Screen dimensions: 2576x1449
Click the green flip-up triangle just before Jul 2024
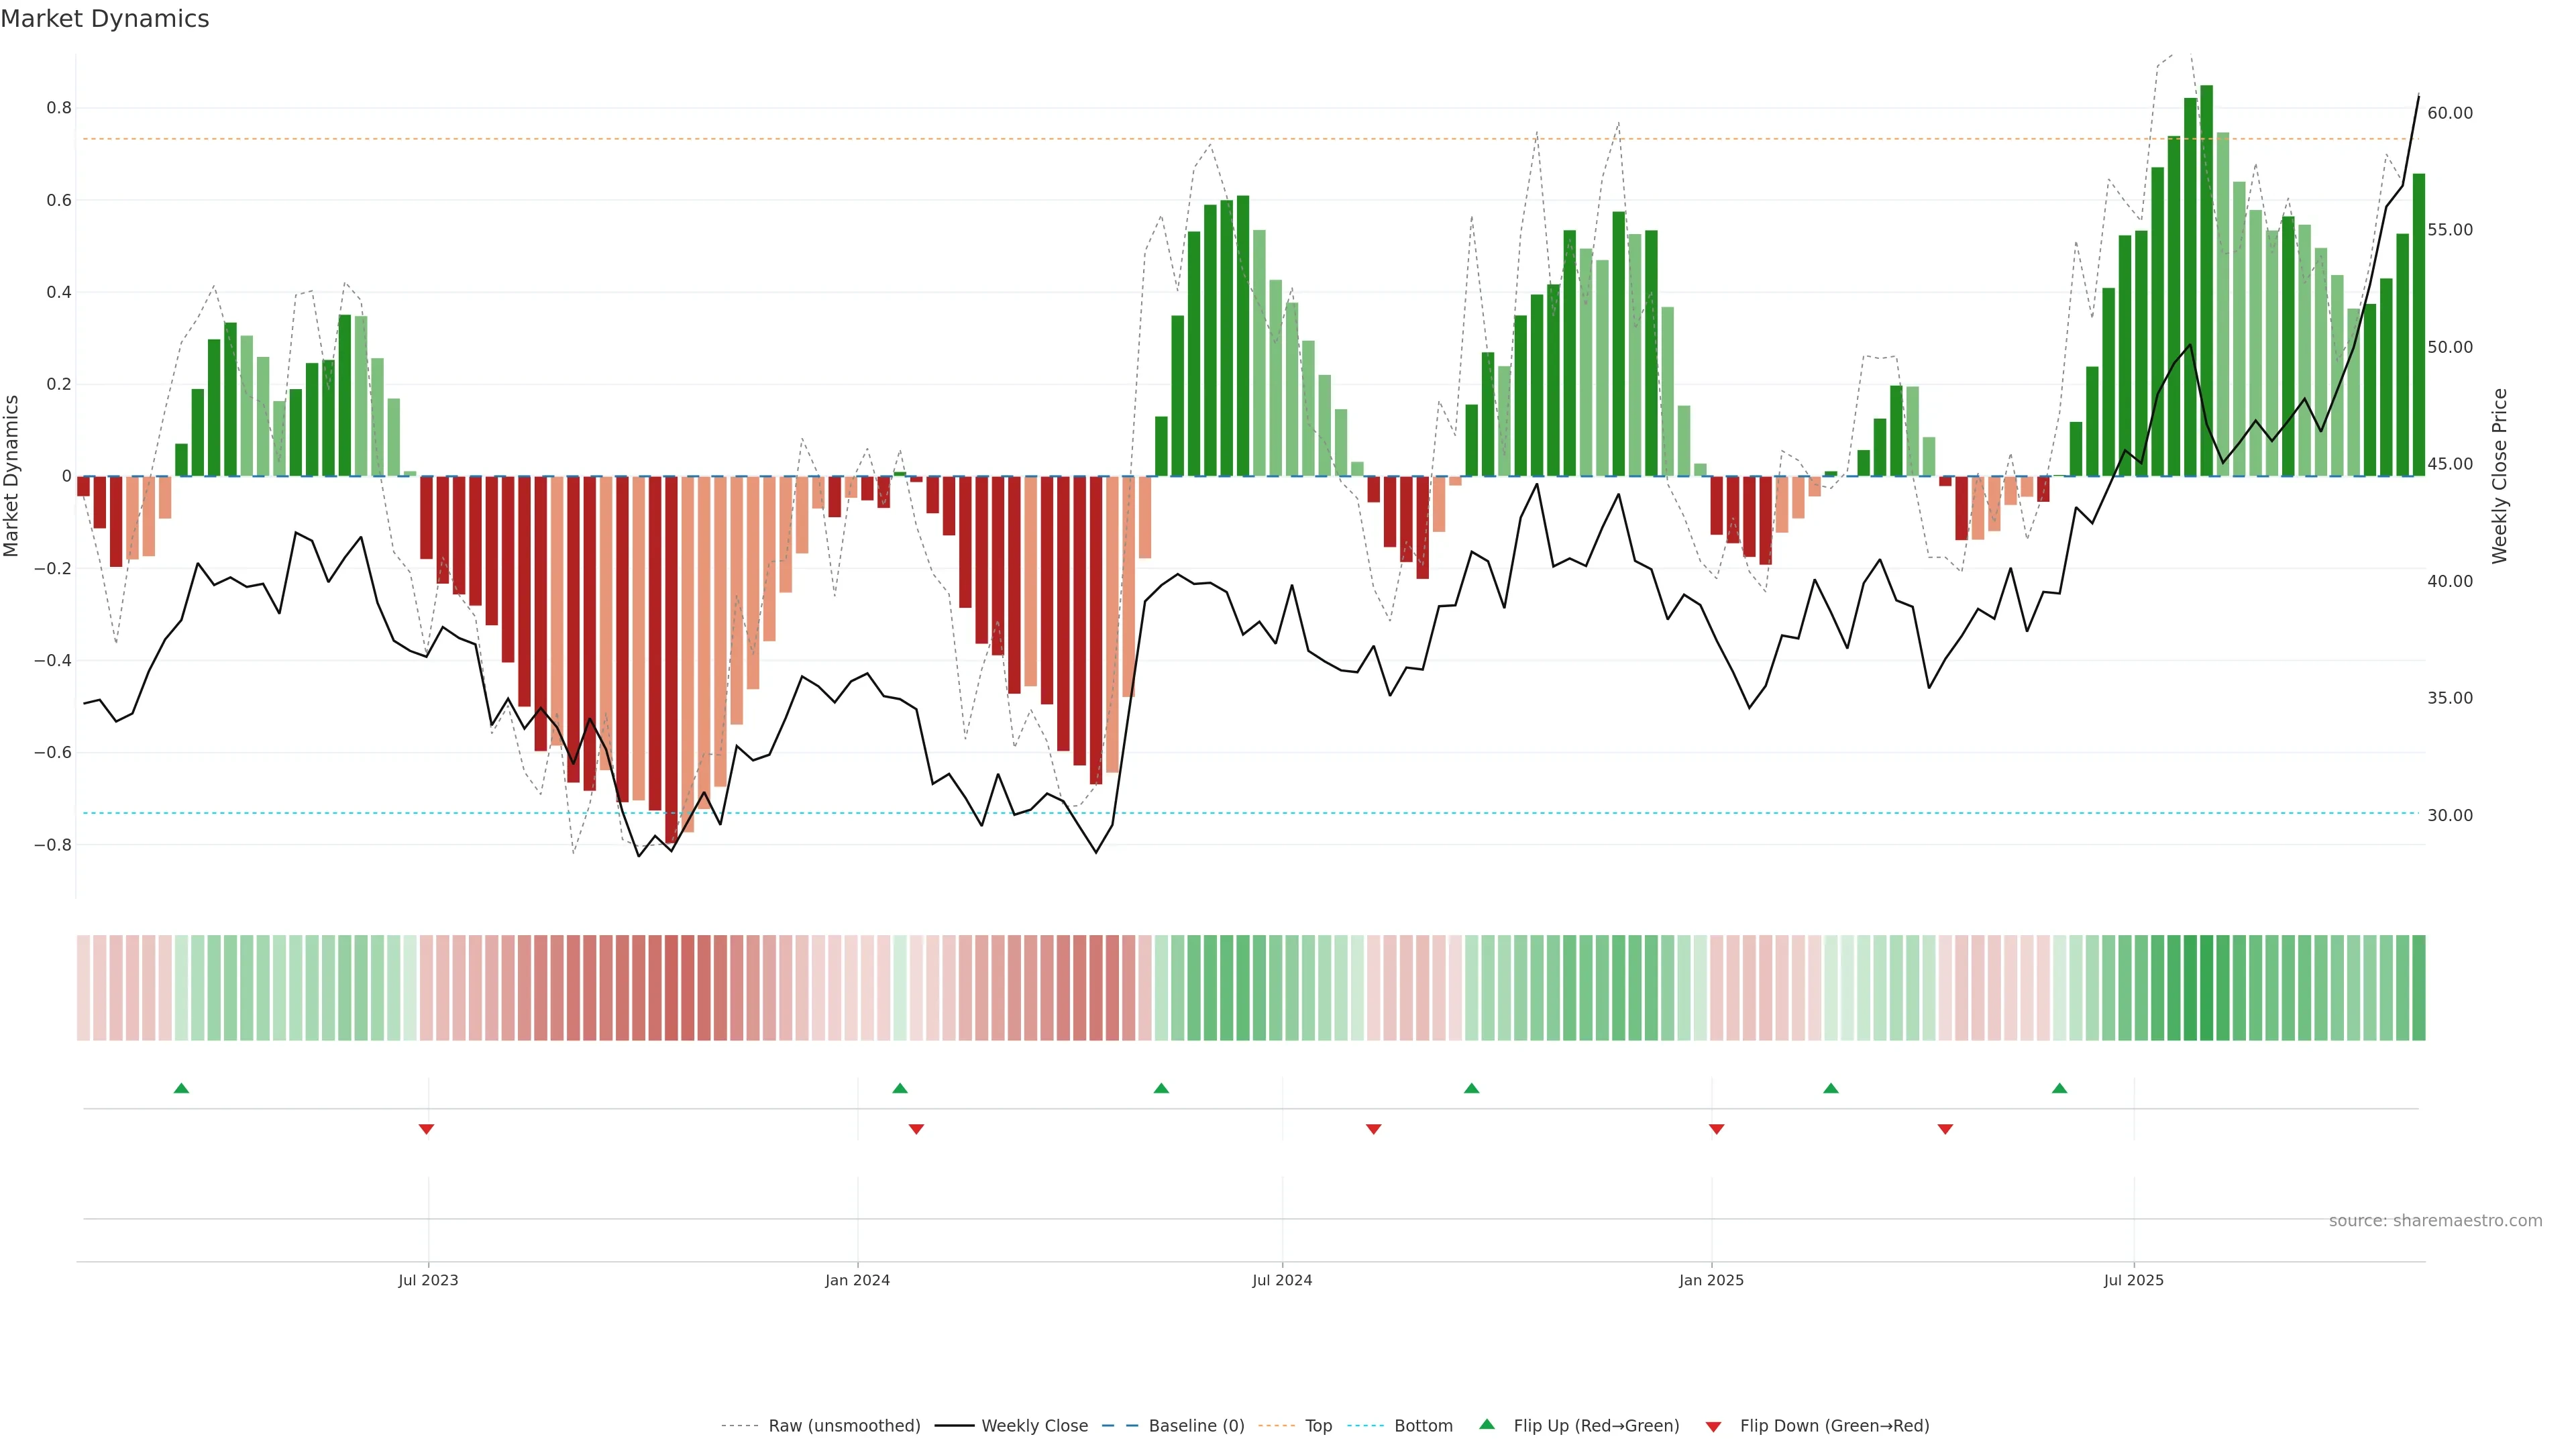[1161, 1088]
